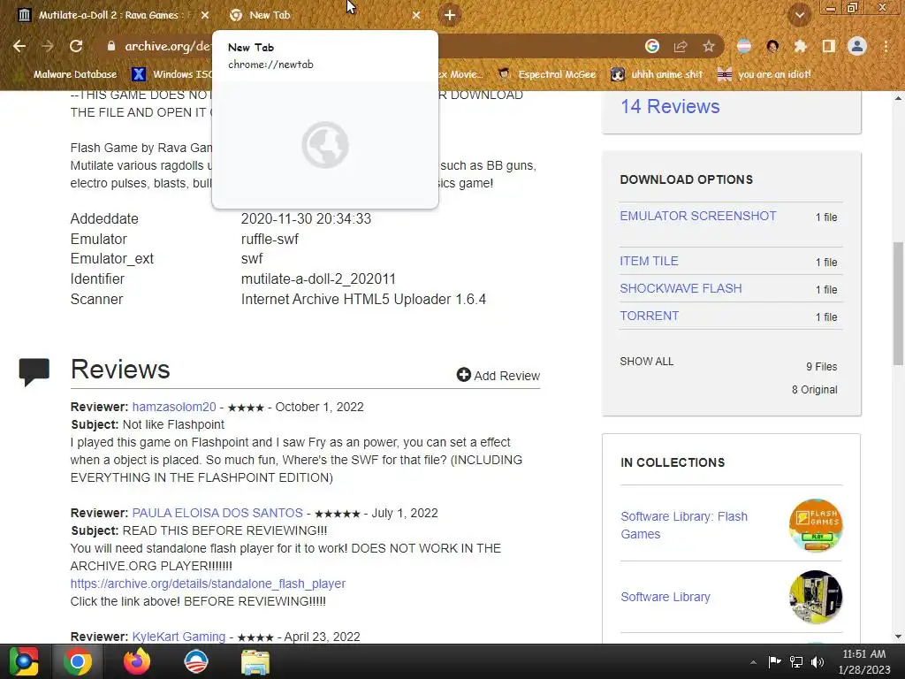This screenshot has width=905, height=679.
Task: Reload the current page
Action: click(76, 46)
